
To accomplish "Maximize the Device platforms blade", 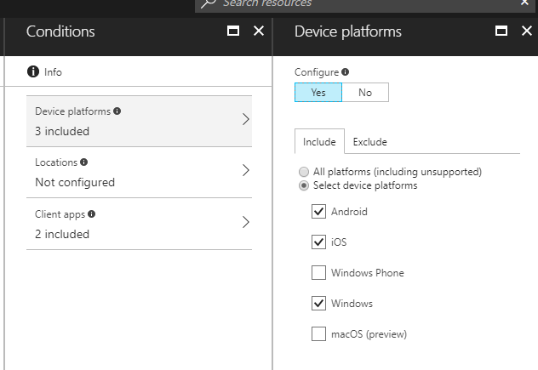I will (501, 31).
